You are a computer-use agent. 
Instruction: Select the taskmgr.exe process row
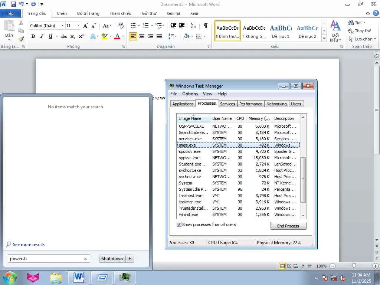point(238,202)
